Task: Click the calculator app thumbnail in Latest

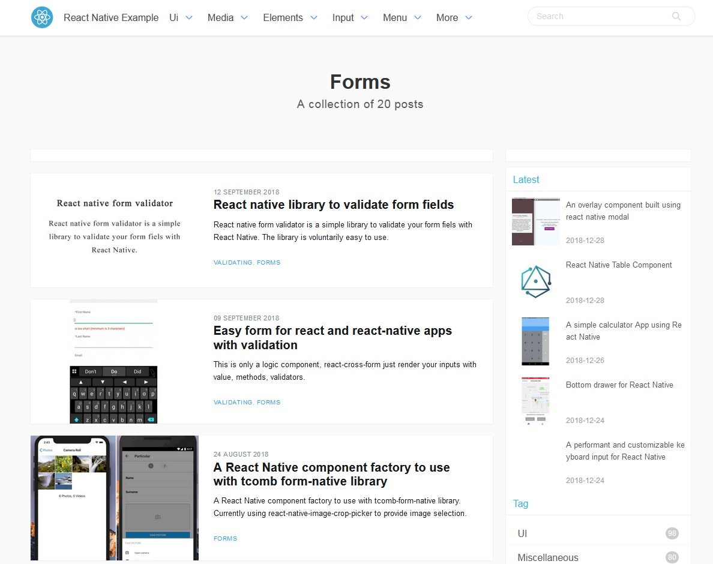Action: 535,341
